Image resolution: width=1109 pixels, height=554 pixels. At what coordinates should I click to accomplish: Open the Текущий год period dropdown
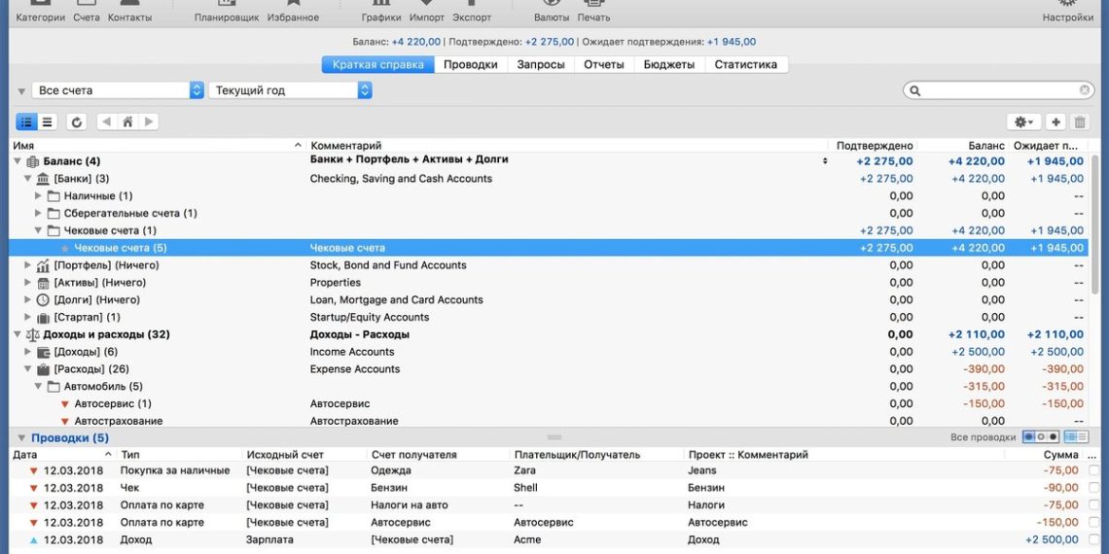(x=290, y=90)
